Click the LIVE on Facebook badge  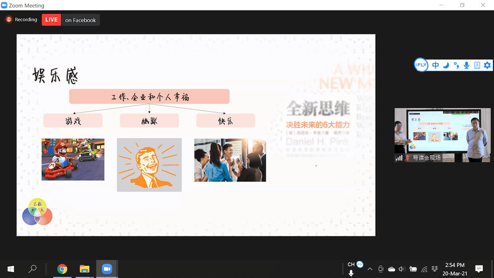(x=71, y=20)
